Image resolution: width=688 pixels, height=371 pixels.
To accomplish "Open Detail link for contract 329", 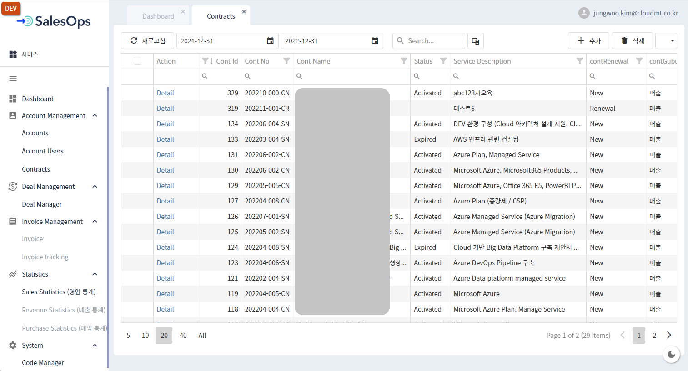I will pyautogui.click(x=166, y=93).
